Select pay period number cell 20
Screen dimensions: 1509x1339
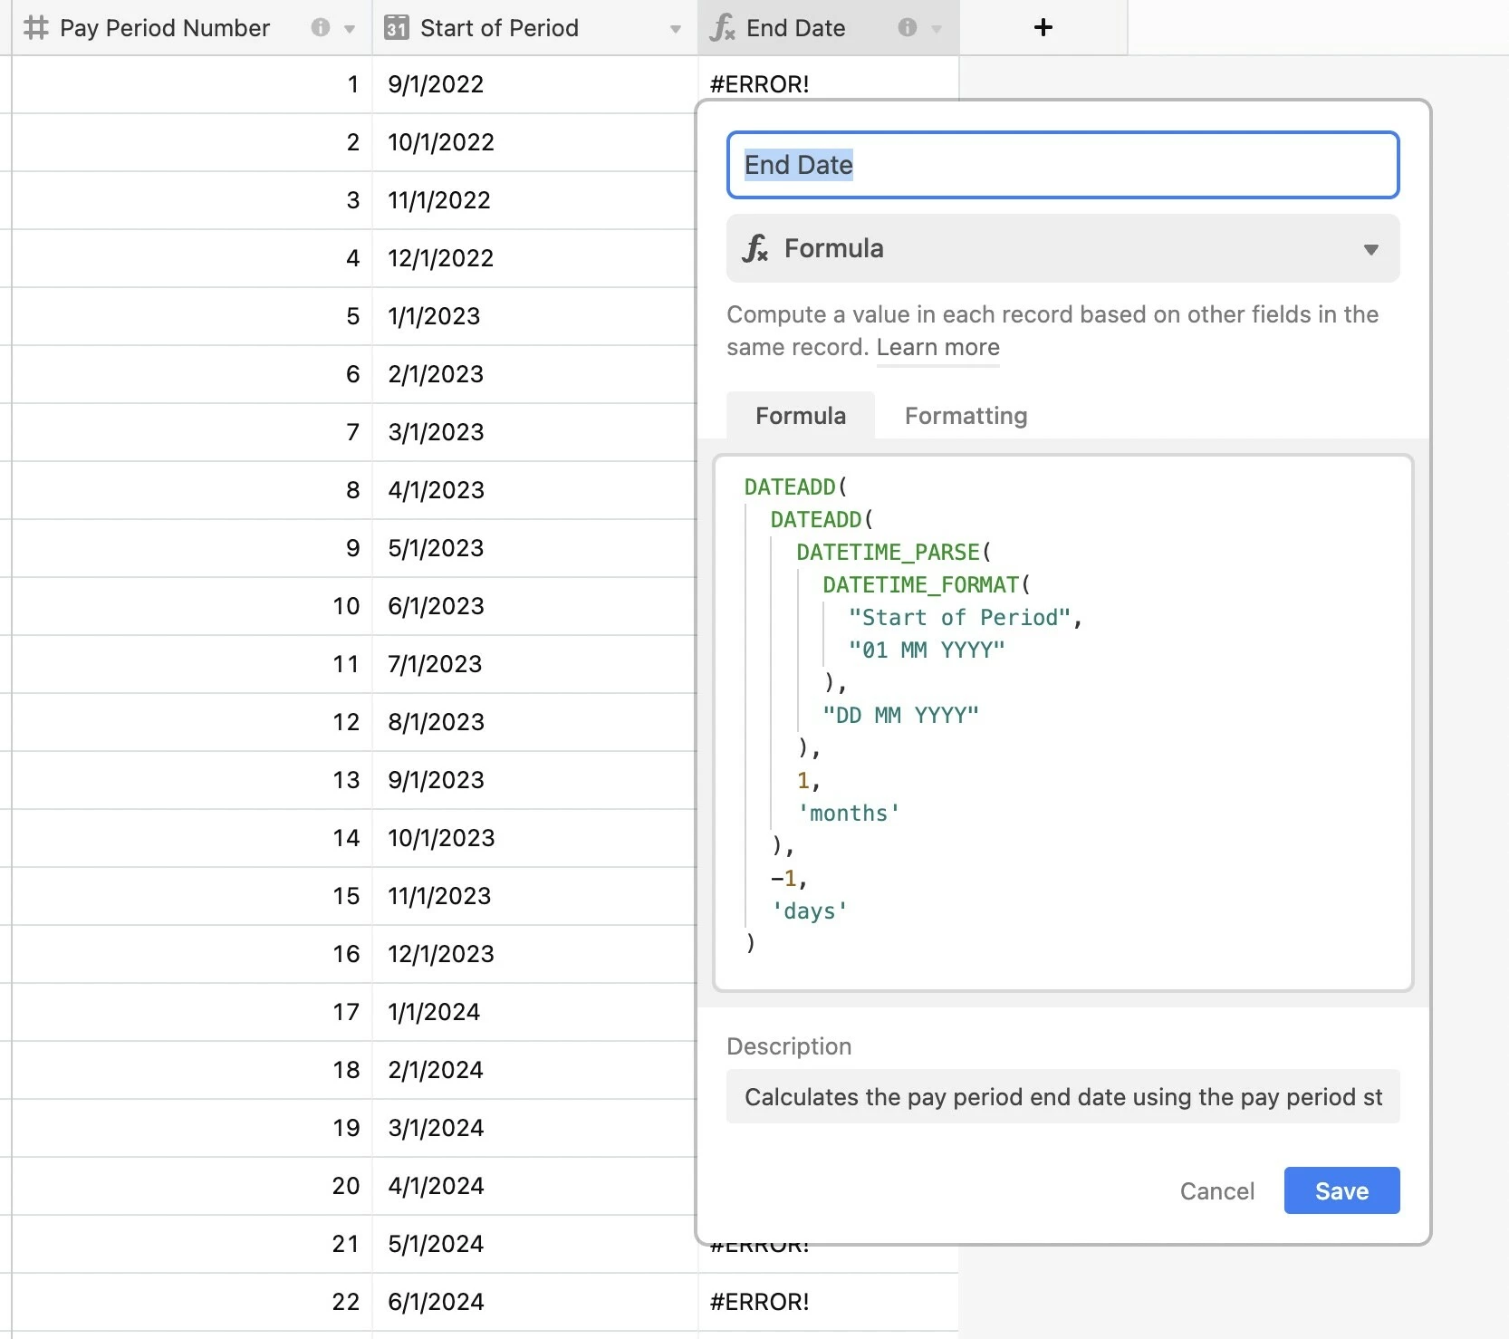[192, 1186]
